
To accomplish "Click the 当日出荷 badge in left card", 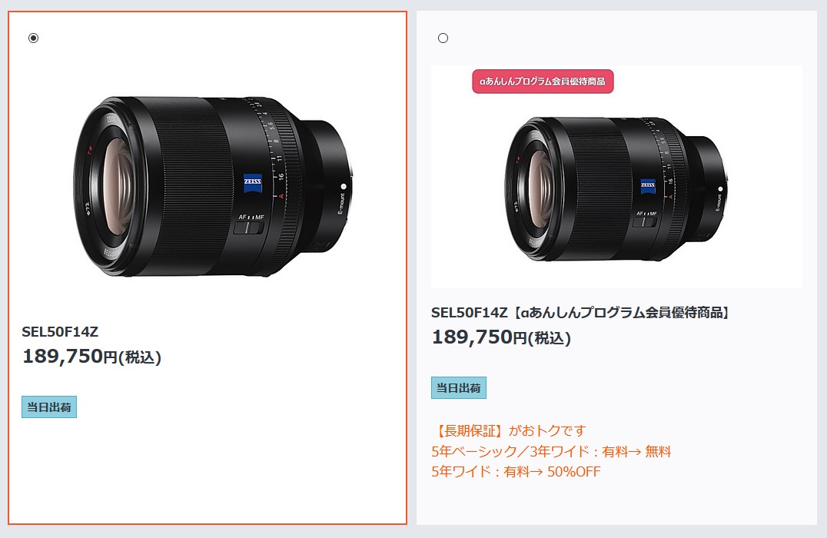I will [49, 407].
